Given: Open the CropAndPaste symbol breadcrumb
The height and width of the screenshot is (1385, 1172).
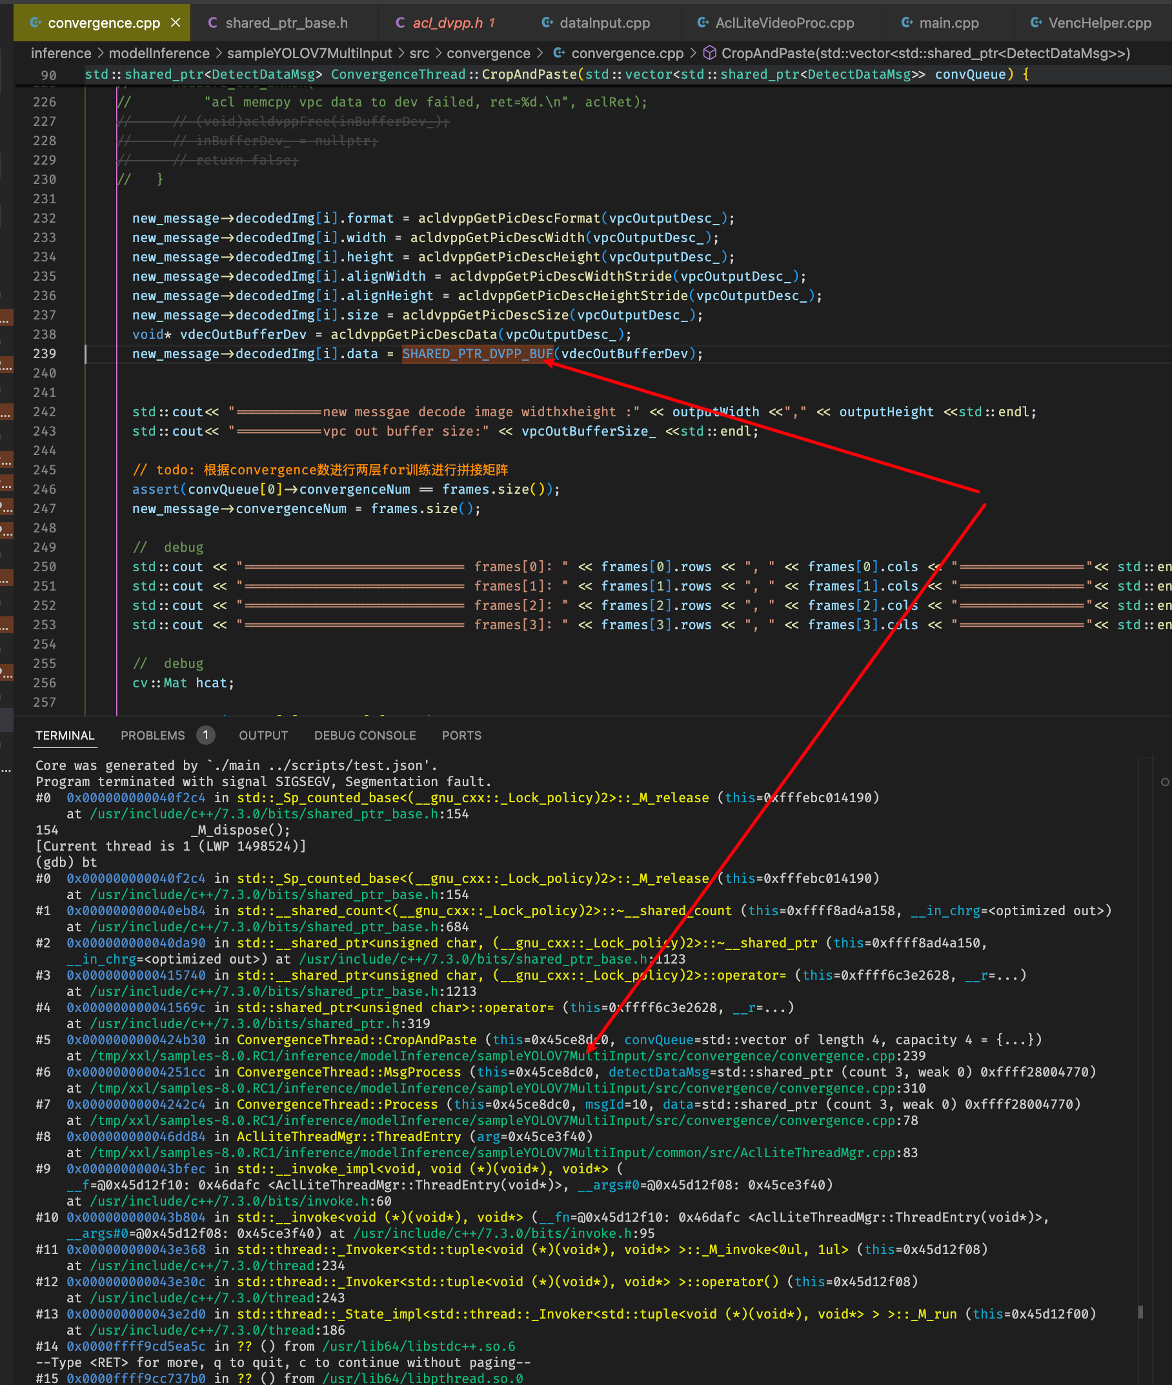Looking at the screenshot, I should [x=925, y=53].
